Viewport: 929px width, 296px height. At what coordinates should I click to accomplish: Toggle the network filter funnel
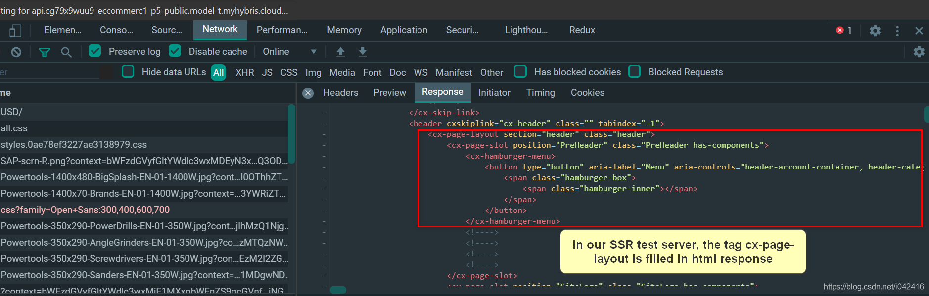point(45,52)
